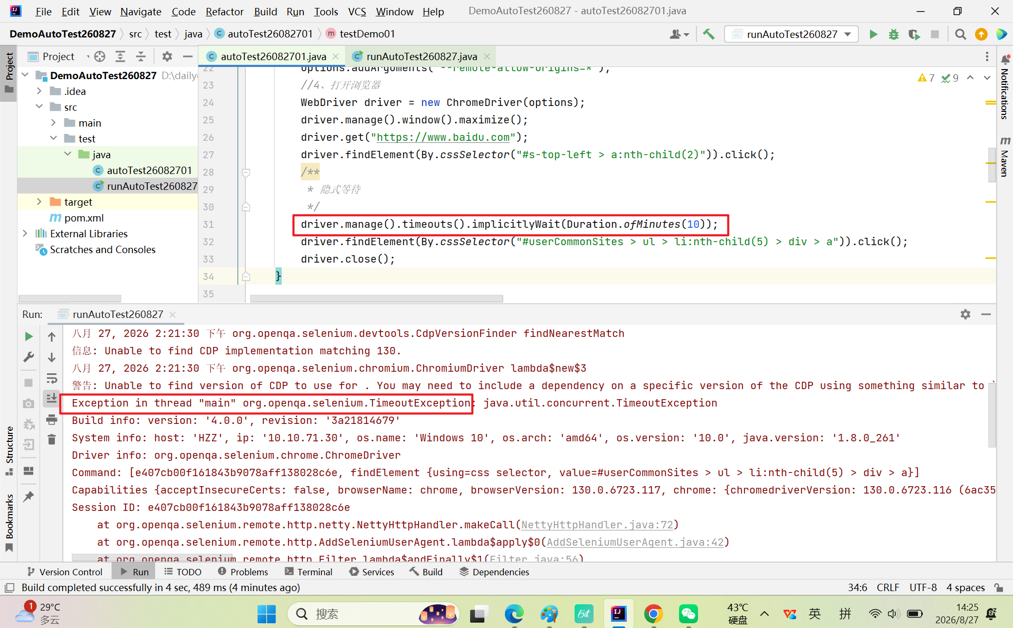Toggle Bookmarks tool window sidebar button

(9, 523)
